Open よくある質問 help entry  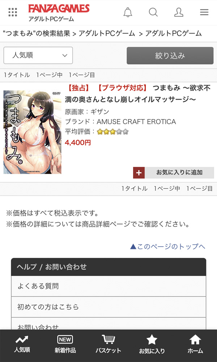[109, 286]
